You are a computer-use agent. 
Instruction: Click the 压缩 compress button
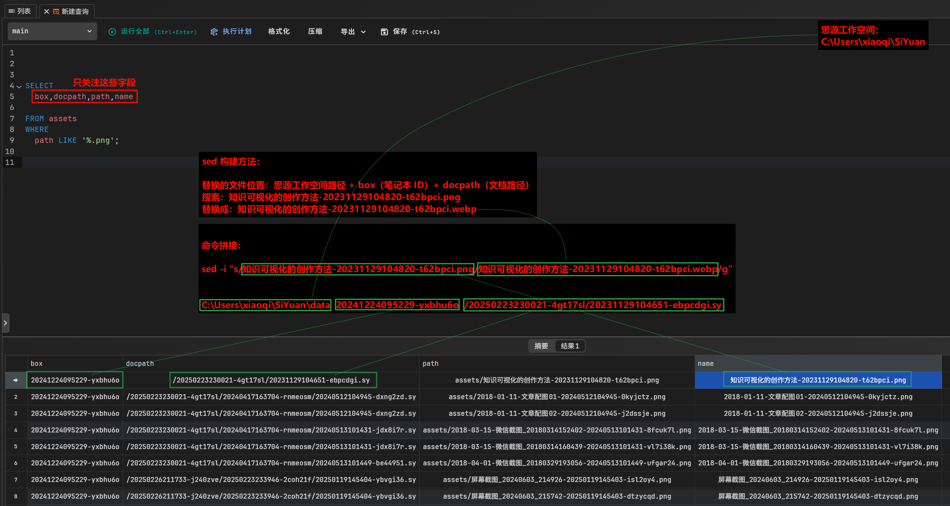pos(315,31)
